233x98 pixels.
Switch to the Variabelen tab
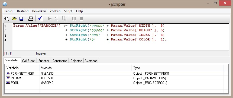(x=12, y=60)
